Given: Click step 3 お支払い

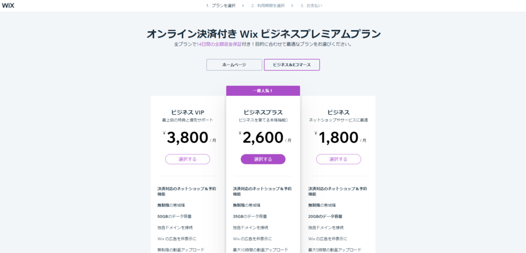Looking at the screenshot, I should tap(311, 6).
